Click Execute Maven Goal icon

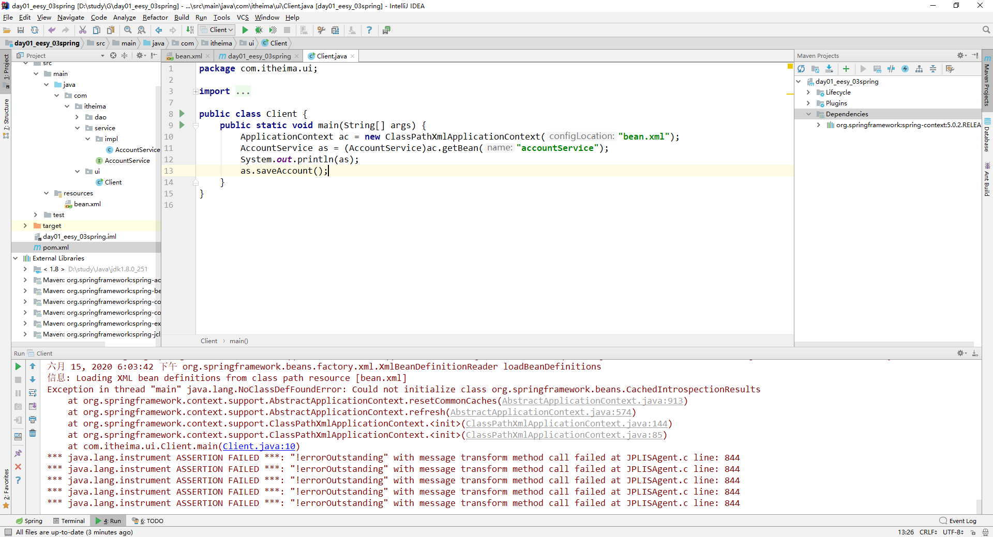877,69
